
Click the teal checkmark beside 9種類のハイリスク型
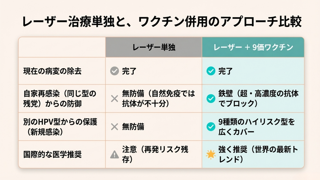tap(211, 127)
